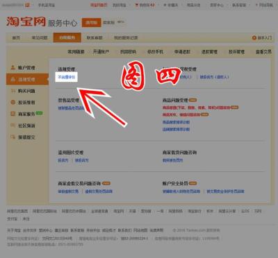Image resolution: width=278 pixels, height=258 pixels.
Task: Click 投诉管理 in the sub navigation
Action: pos(236,52)
